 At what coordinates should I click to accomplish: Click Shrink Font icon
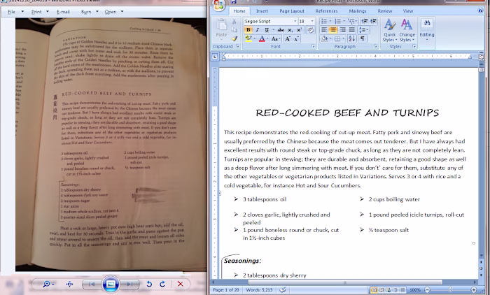tap(296, 38)
